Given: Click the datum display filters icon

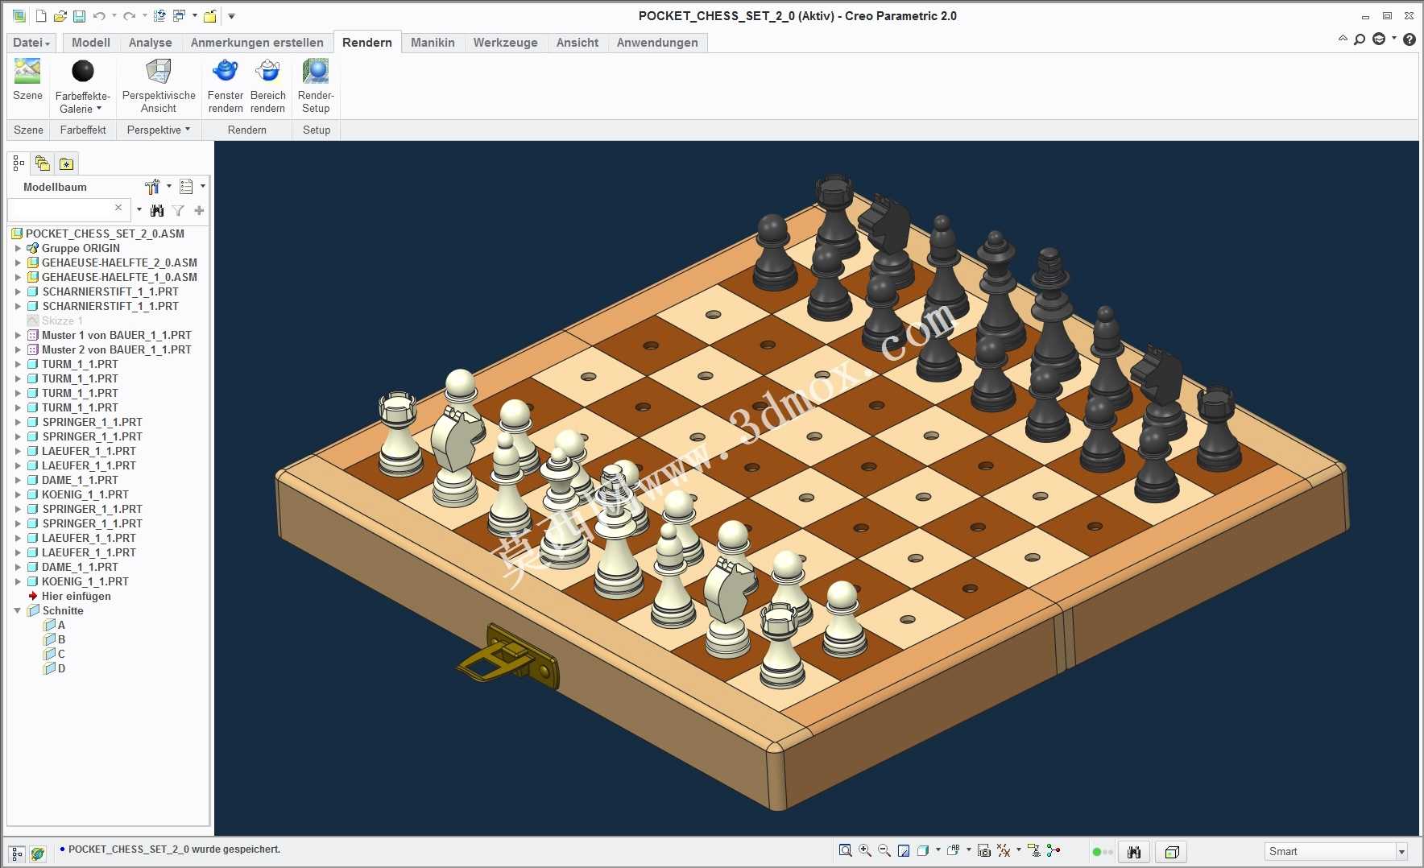Looking at the screenshot, I should (x=1004, y=851).
